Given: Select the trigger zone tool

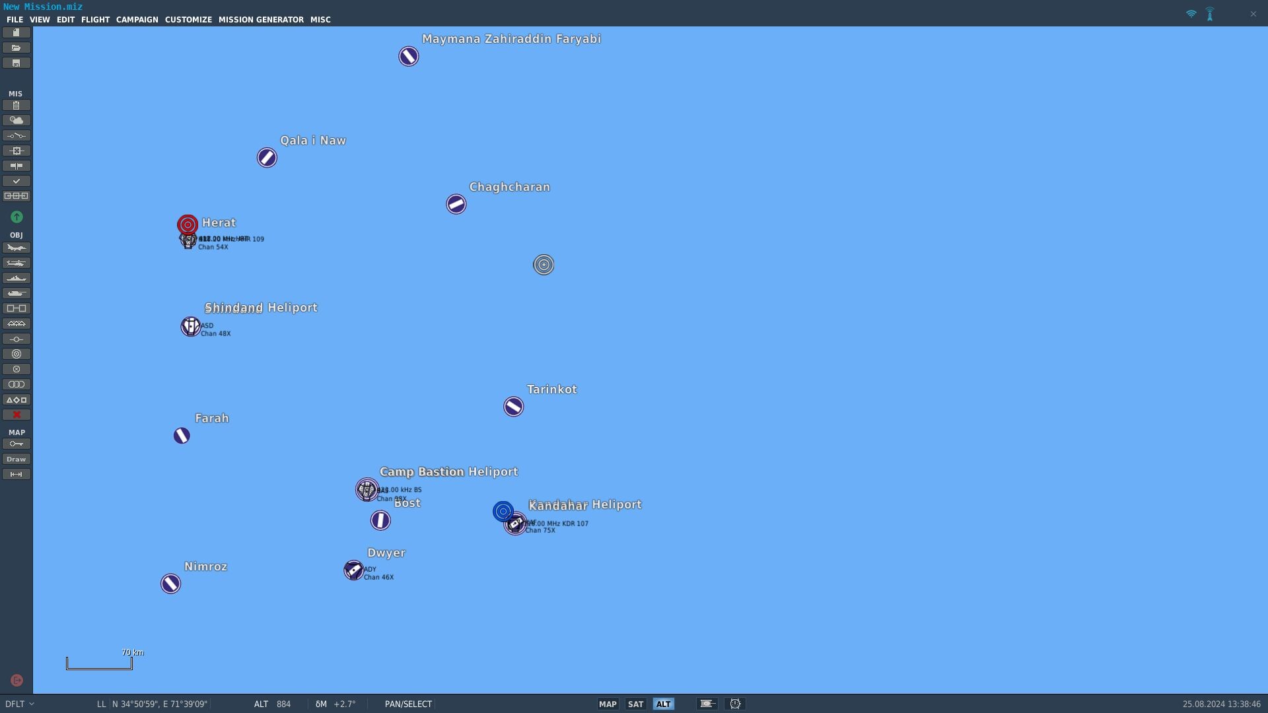Looking at the screenshot, I should 16,354.
